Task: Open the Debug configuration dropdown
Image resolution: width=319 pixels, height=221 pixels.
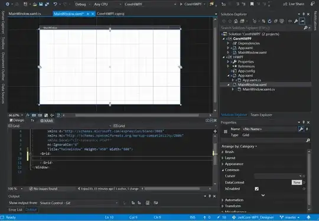Action: click(x=82, y=4)
